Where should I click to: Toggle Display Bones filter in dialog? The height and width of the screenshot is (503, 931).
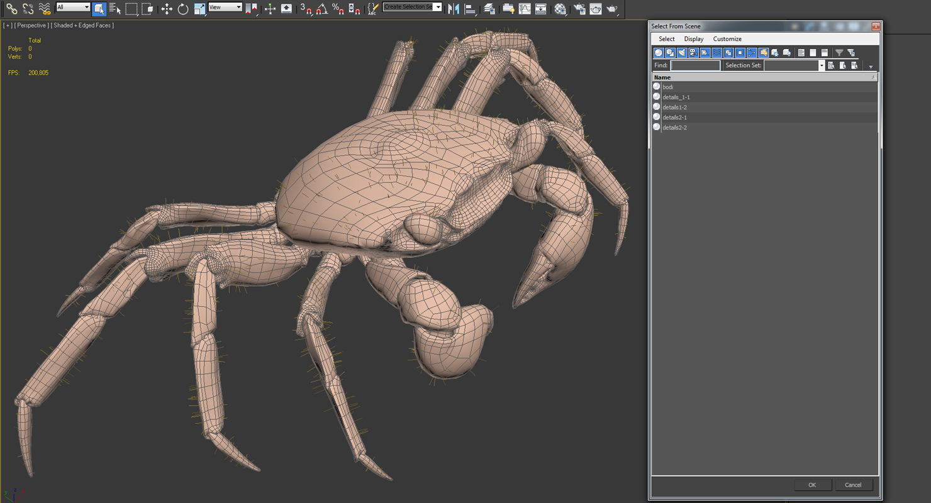click(752, 53)
